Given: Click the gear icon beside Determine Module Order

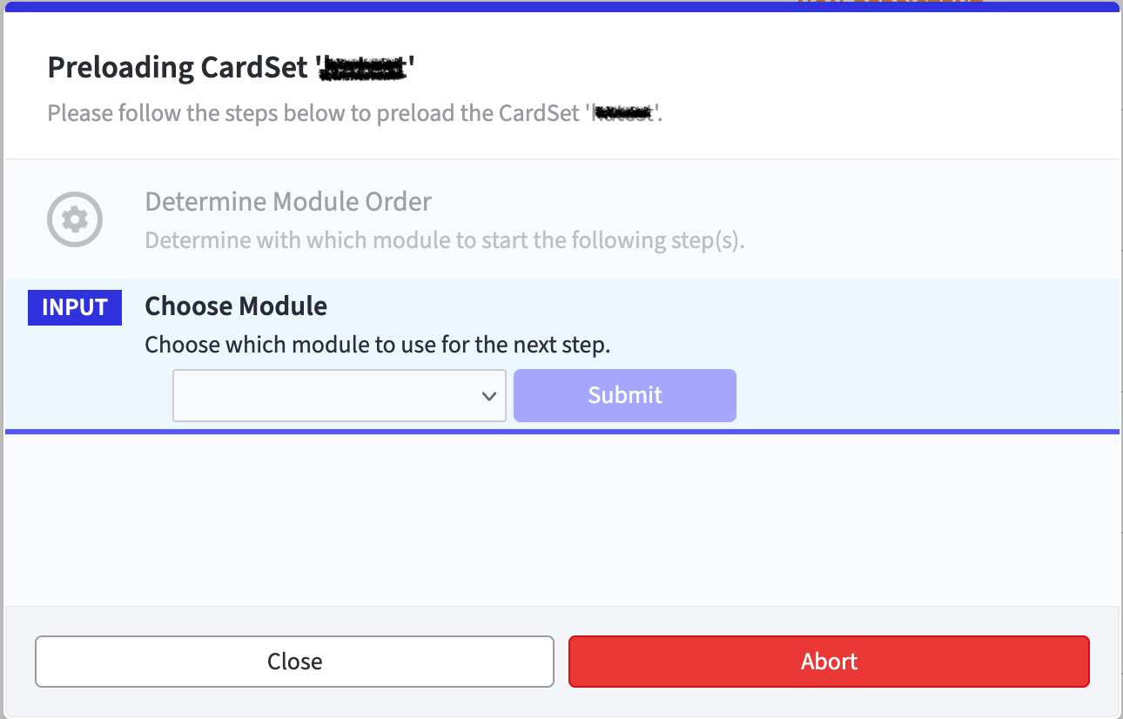Looking at the screenshot, I should [x=74, y=219].
